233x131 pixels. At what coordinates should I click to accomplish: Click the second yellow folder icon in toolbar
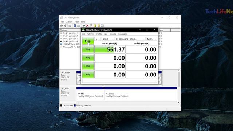click(x=99, y=26)
